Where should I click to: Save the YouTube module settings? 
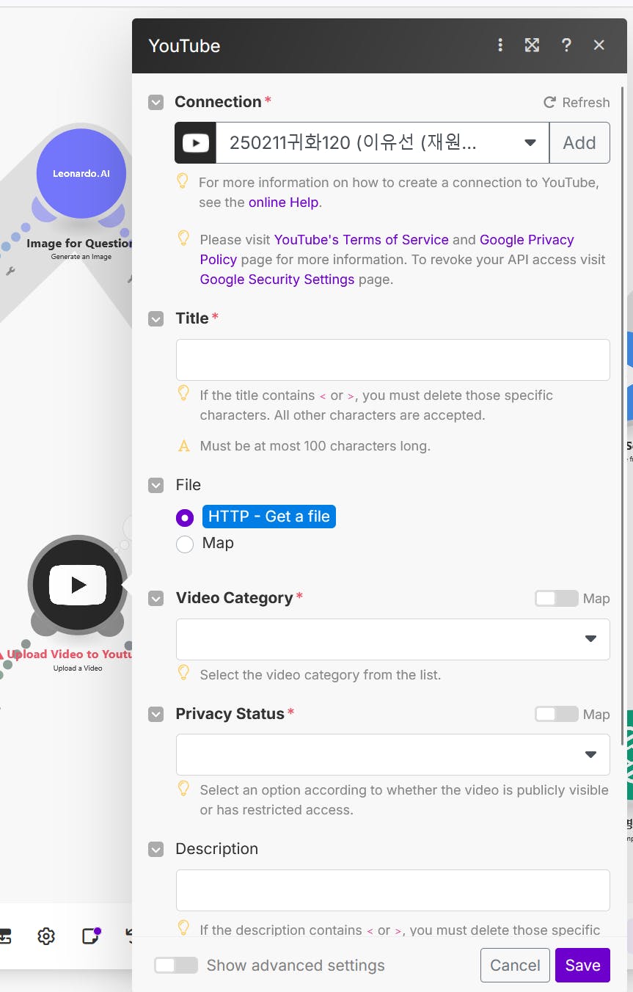582,966
